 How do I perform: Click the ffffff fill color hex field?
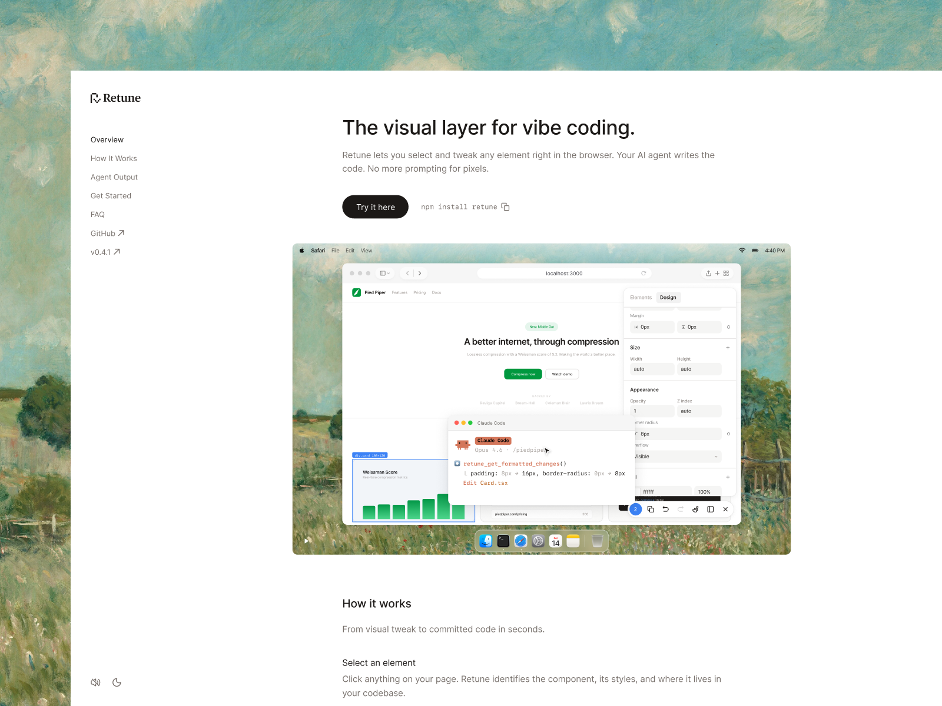(666, 491)
